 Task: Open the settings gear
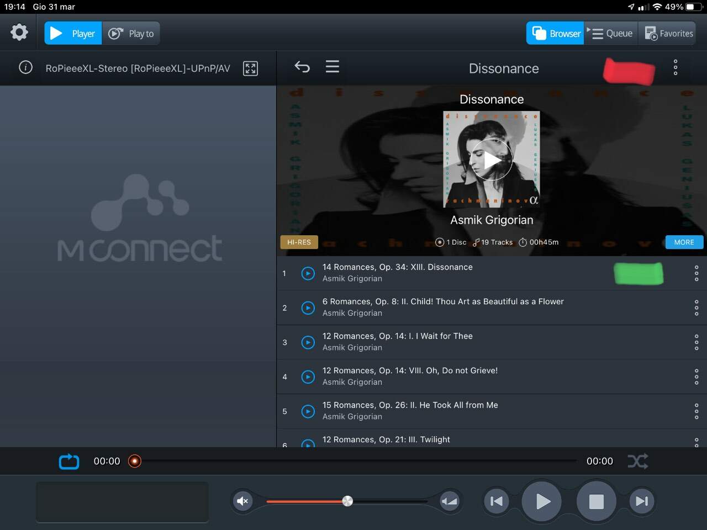click(19, 33)
